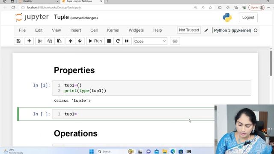Interrupt the kernel with stop icon
The image size is (274, 154).
point(109,41)
